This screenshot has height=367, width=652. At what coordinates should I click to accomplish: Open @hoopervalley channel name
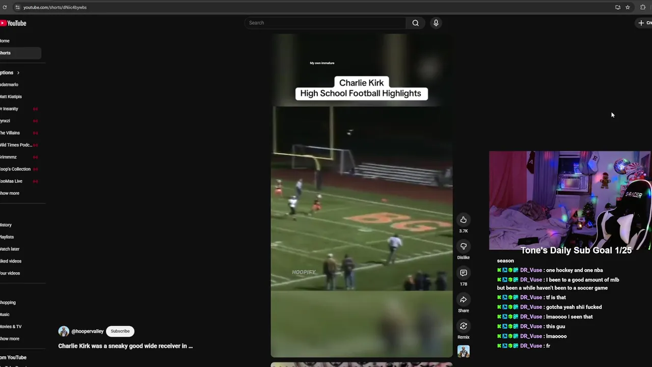(88, 331)
